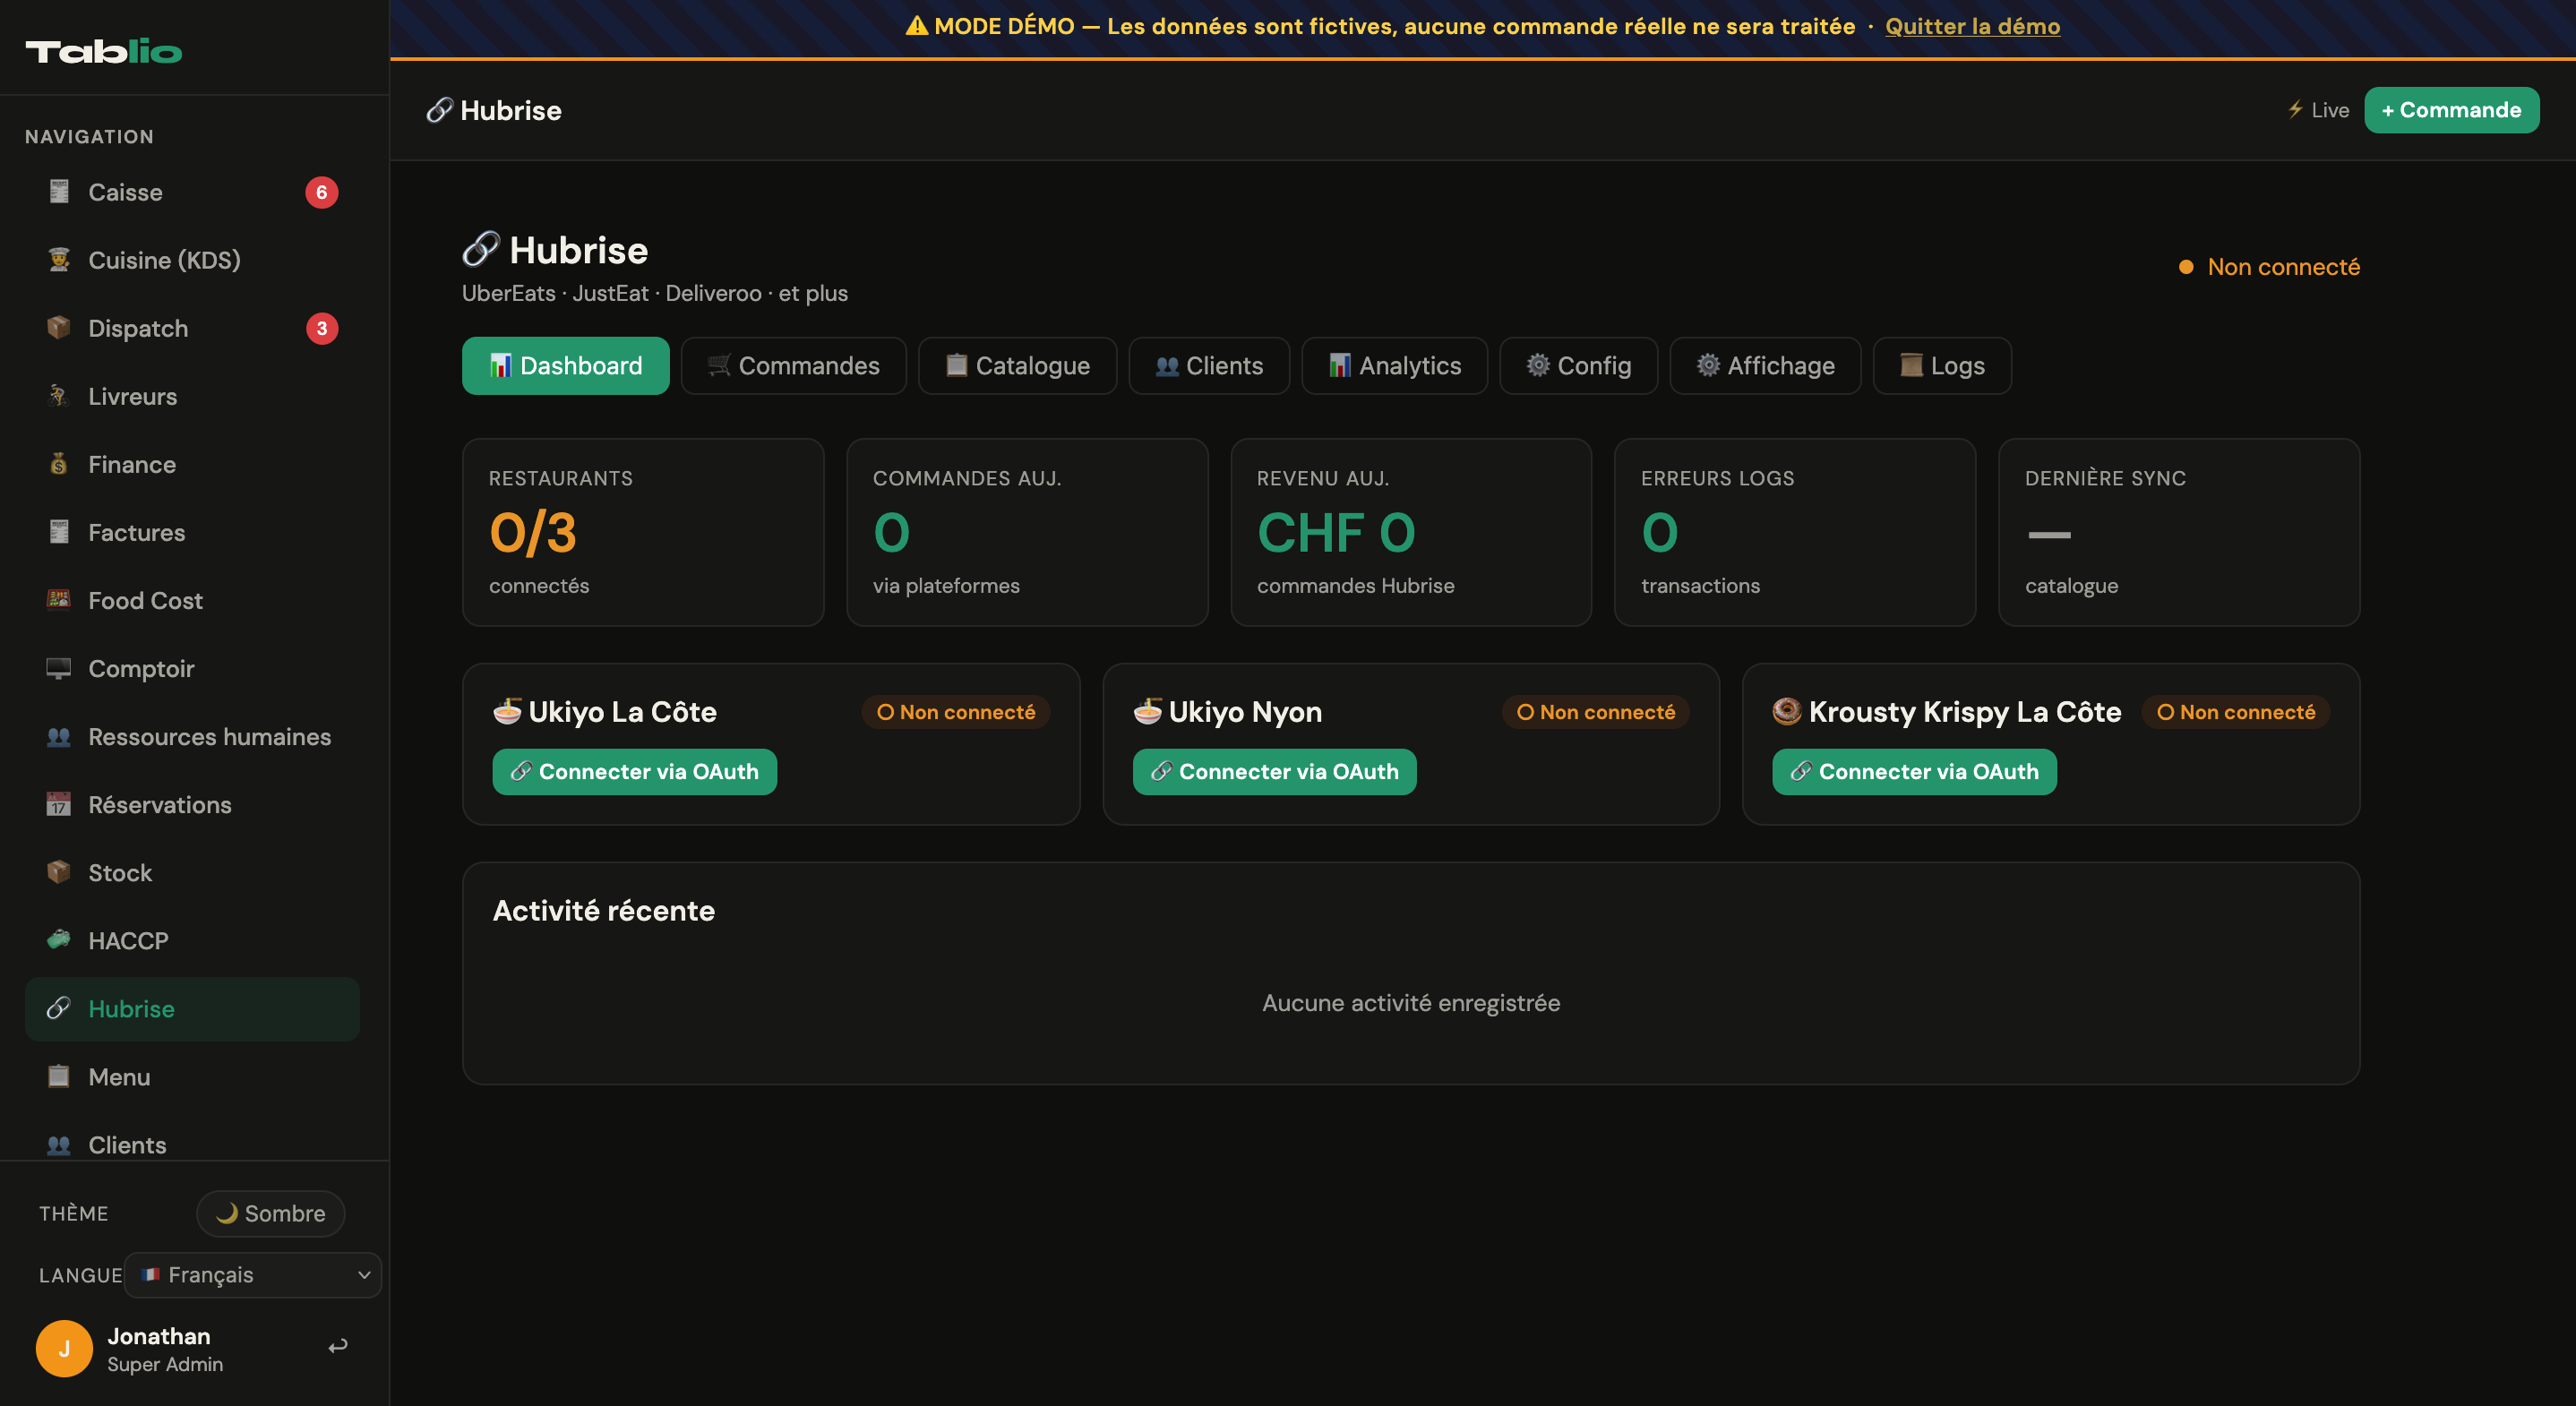Switch to the Clients tab in Hubrise
2576x1406 pixels.
coord(1209,366)
